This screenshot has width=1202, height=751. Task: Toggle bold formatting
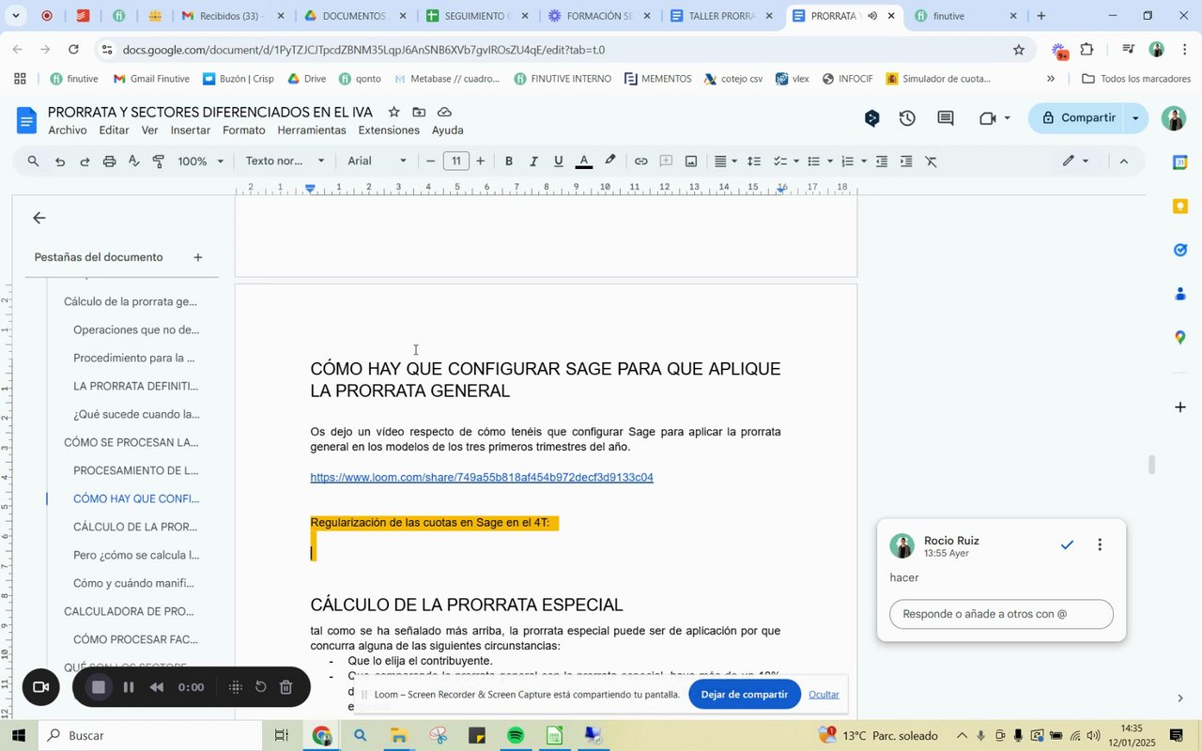coord(509,161)
